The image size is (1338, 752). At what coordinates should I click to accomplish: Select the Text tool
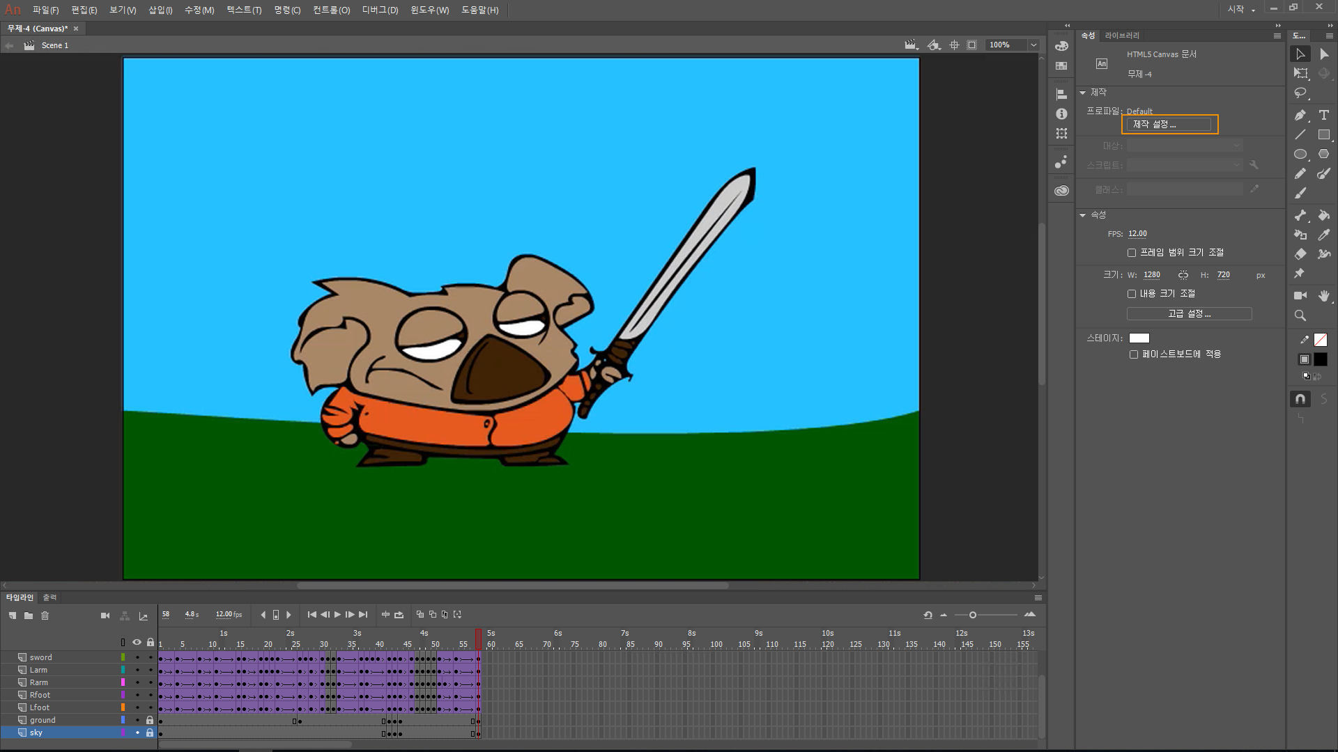pyautogui.click(x=1323, y=115)
